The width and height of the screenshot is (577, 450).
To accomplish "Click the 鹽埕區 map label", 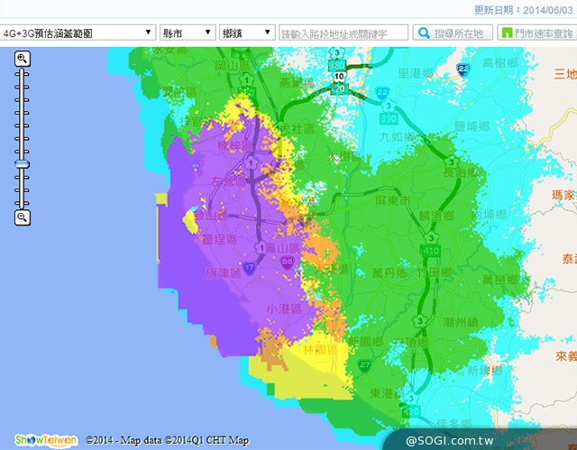I will tap(219, 240).
